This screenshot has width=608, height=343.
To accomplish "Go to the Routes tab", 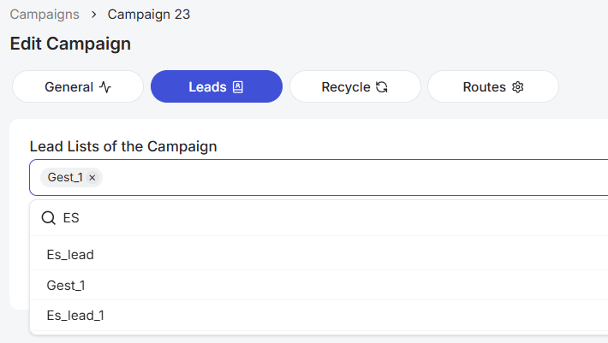I will pyautogui.click(x=493, y=86).
